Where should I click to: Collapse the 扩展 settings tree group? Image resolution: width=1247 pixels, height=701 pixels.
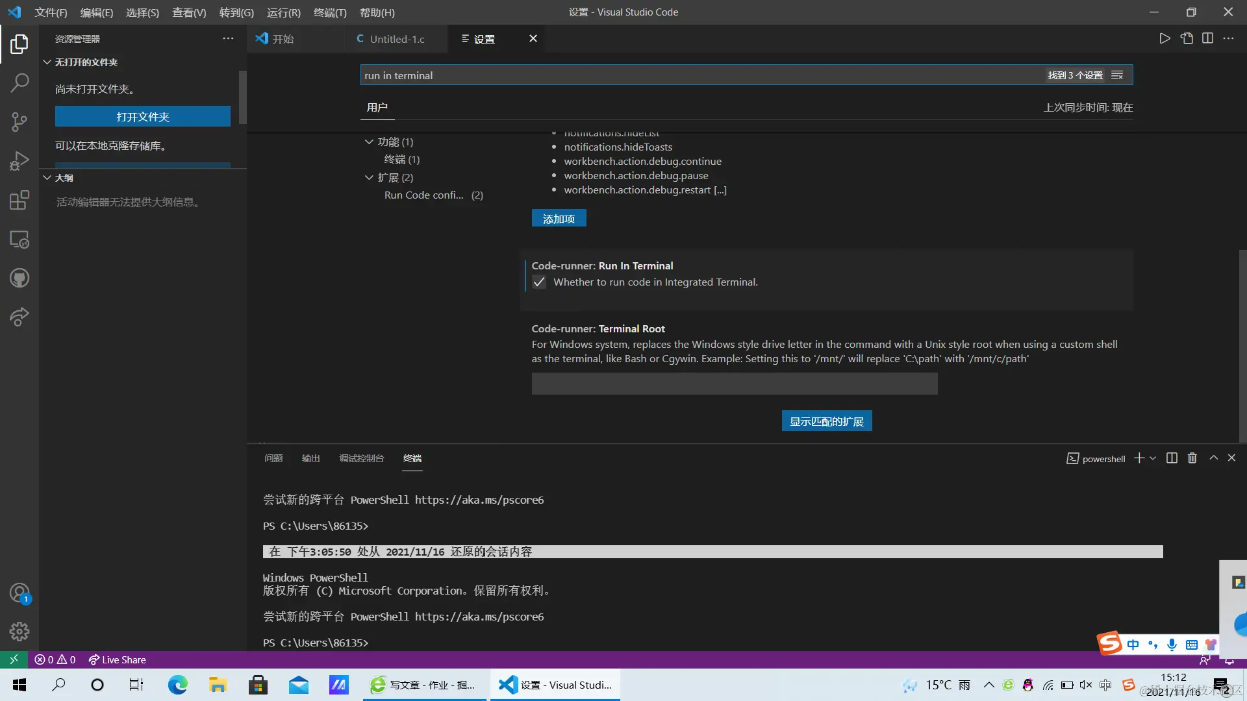pyautogui.click(x=369, y=177)
